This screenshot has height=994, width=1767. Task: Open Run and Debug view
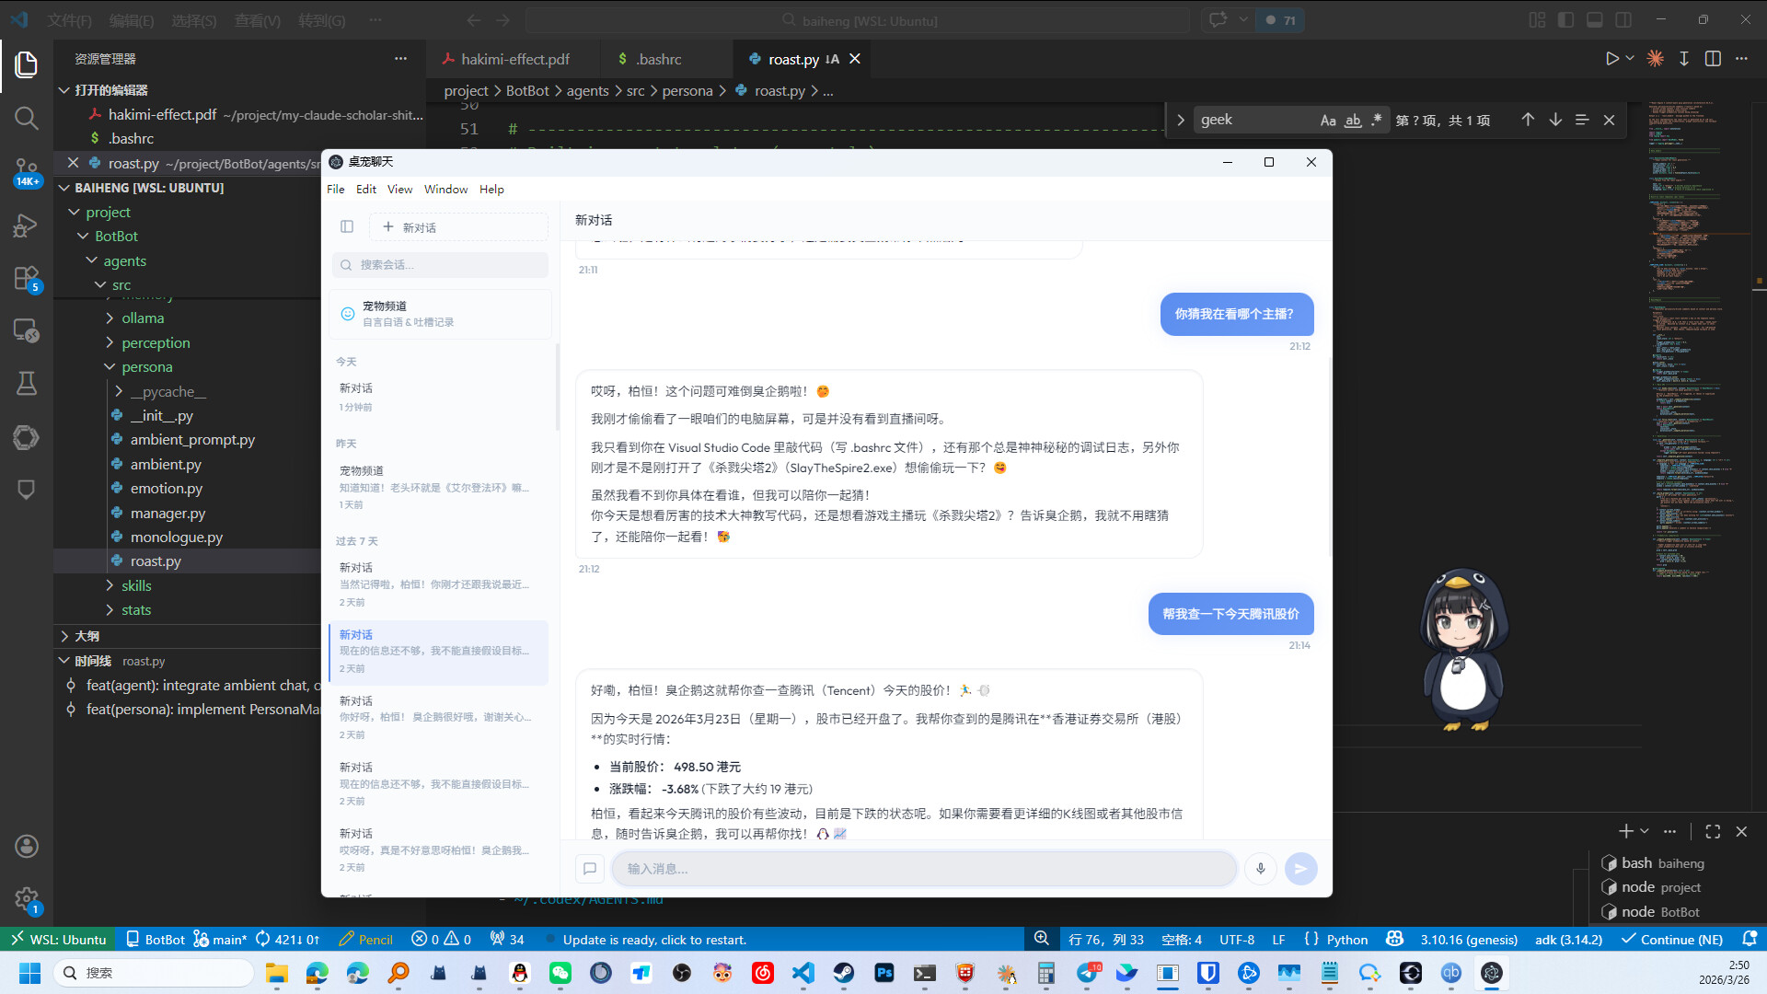(26, 225)
